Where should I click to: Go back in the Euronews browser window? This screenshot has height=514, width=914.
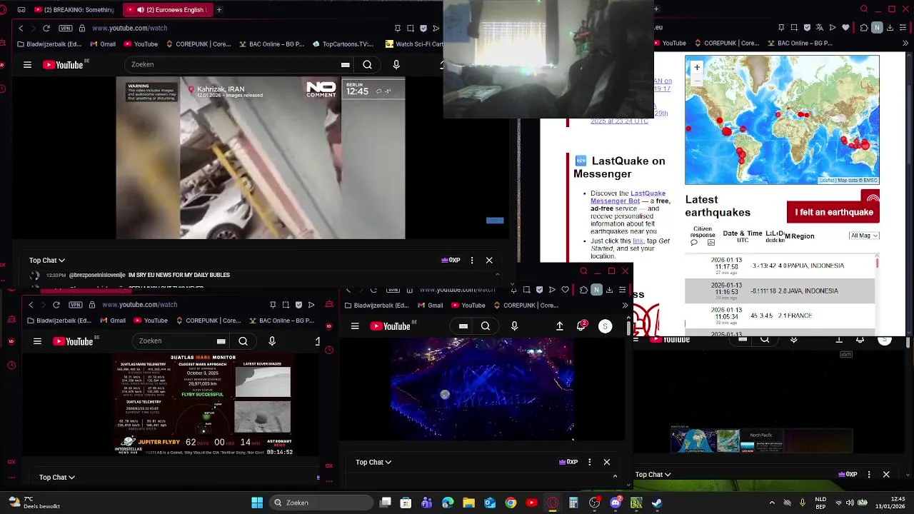[x=21, y=29]
